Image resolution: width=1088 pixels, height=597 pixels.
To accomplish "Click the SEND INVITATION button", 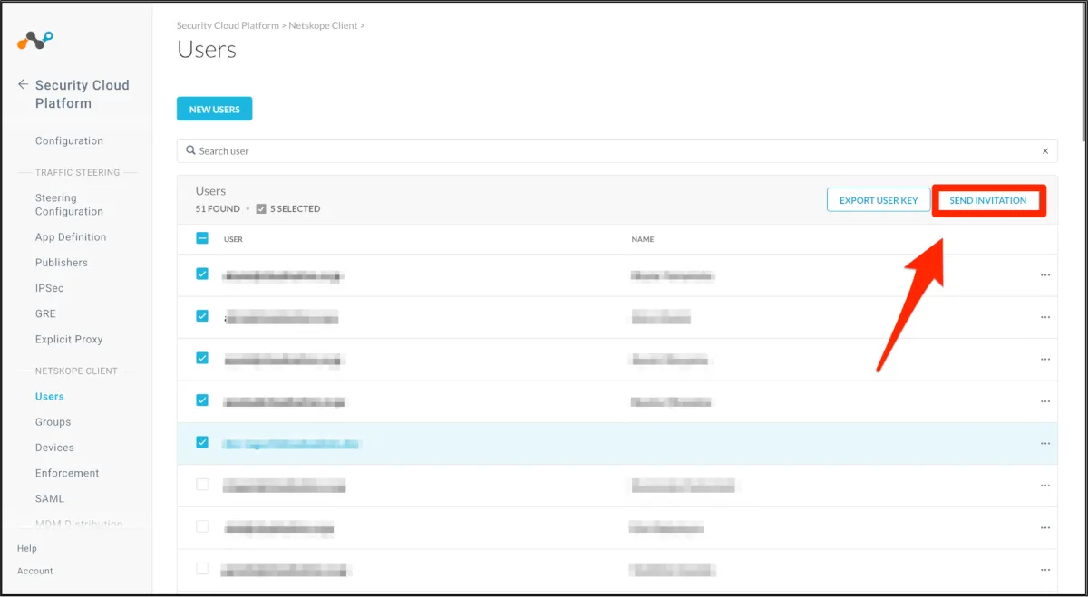I will [x=988, y=200].
